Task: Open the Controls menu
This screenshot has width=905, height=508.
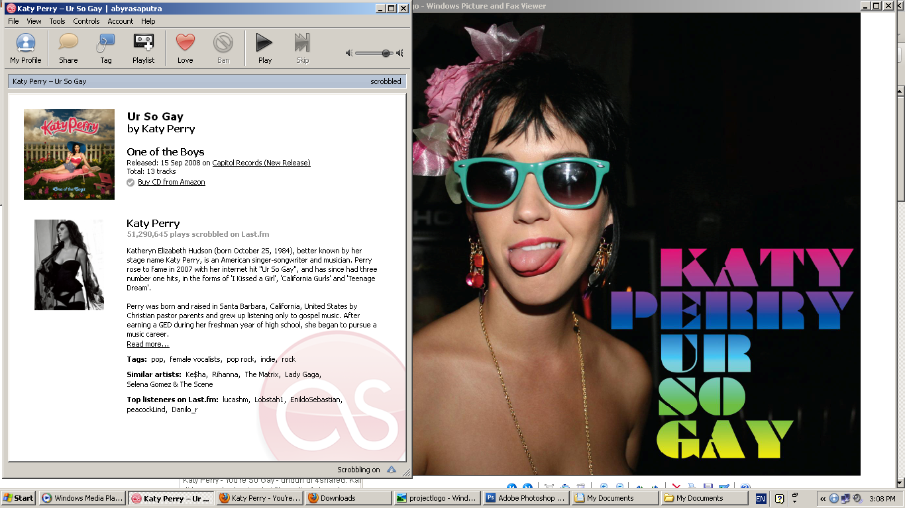Action: click(x=86, y=21)
